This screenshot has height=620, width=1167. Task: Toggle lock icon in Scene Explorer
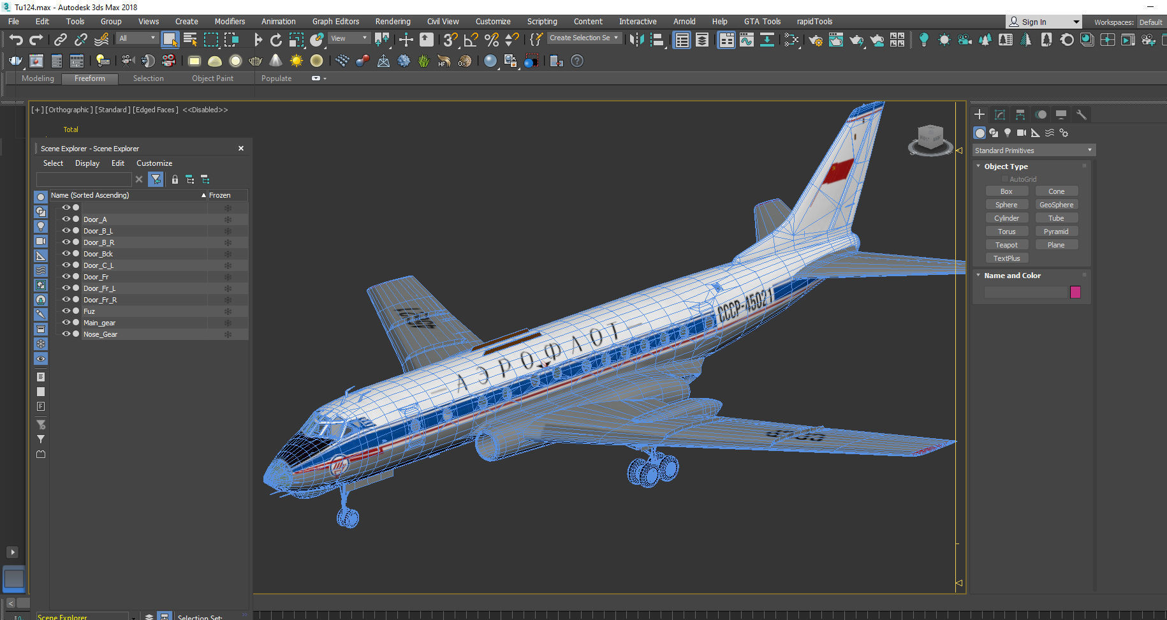[x=175, y=180]
